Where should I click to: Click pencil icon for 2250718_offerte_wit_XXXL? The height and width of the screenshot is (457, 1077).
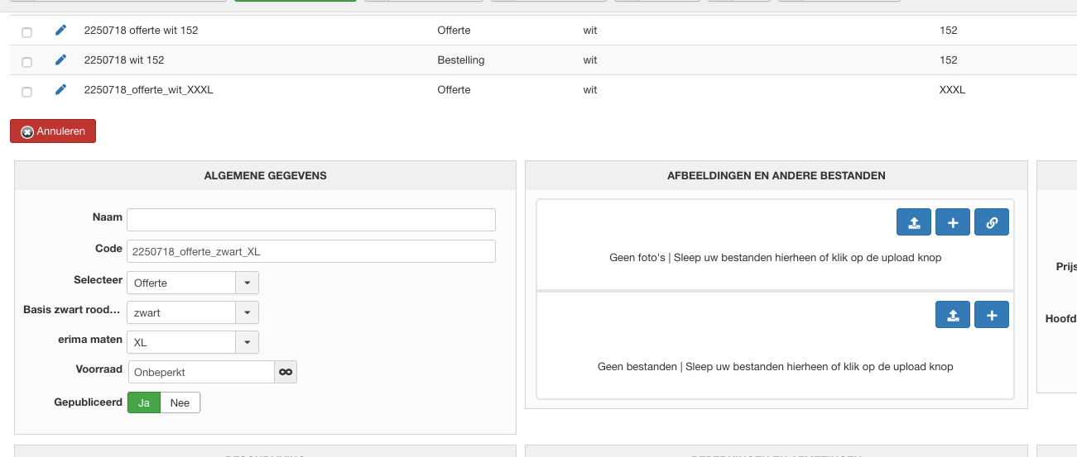coord(60,90)
